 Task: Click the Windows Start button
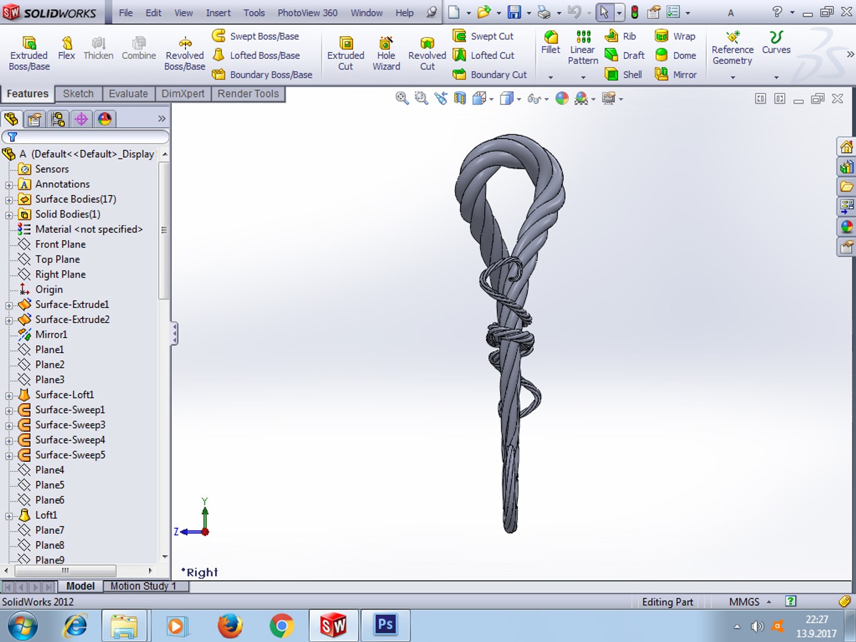pyautogui.click(x=23, y=625)
